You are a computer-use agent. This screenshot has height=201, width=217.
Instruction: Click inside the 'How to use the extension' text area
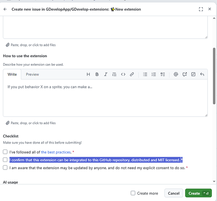coord(105,98)
